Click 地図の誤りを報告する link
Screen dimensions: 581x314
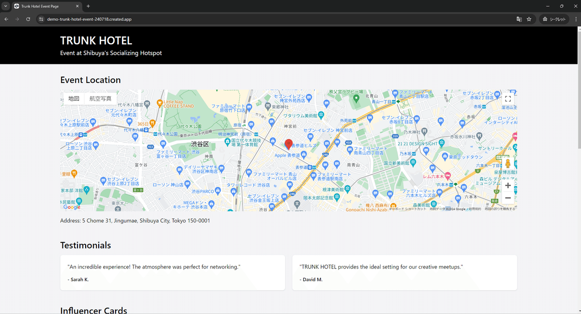click(x=500, y=209)
